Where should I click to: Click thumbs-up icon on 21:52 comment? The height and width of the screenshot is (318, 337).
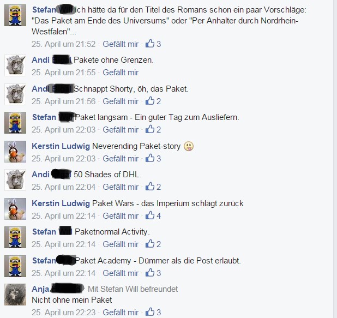click(150, 44)
